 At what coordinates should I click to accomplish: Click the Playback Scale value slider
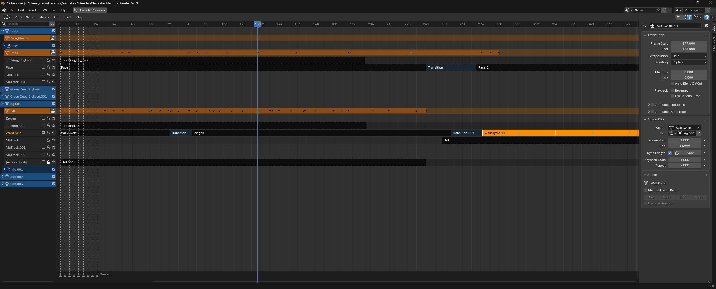point(685,160)
